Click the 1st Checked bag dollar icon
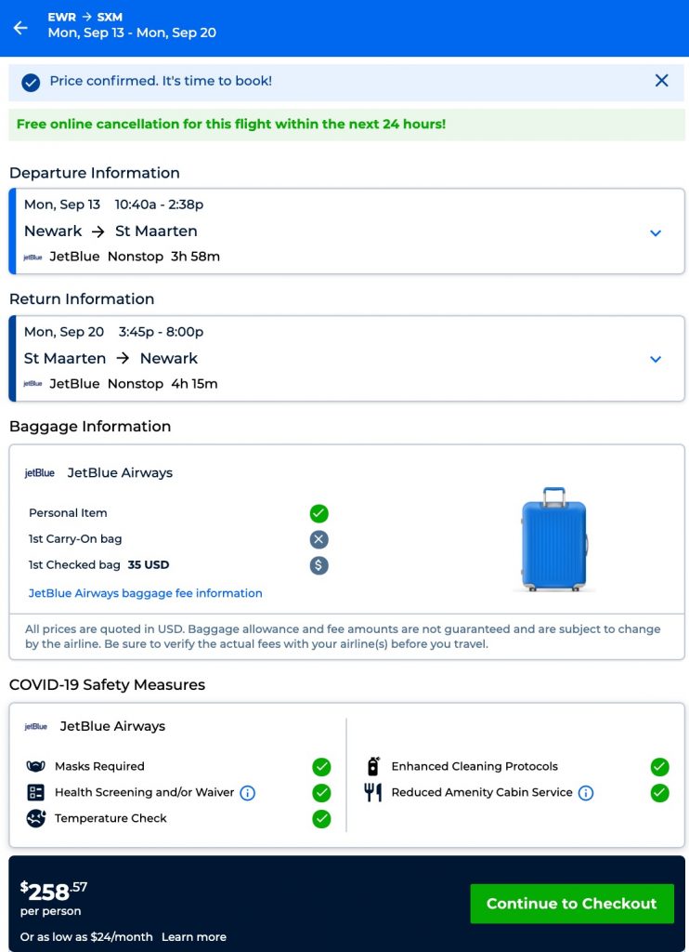Viewport: 689px width, 952px height. [318, 565]
